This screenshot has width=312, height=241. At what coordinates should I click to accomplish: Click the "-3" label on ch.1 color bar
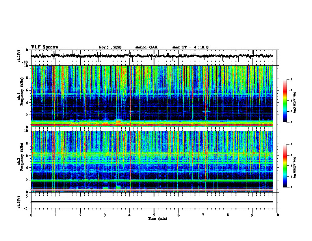(x=291, y=79)
